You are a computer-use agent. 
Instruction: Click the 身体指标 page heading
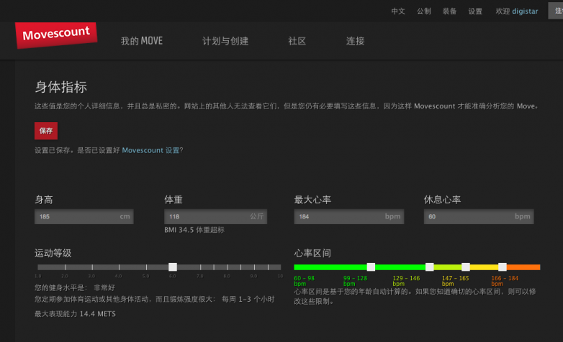click(x=60, y=87)
